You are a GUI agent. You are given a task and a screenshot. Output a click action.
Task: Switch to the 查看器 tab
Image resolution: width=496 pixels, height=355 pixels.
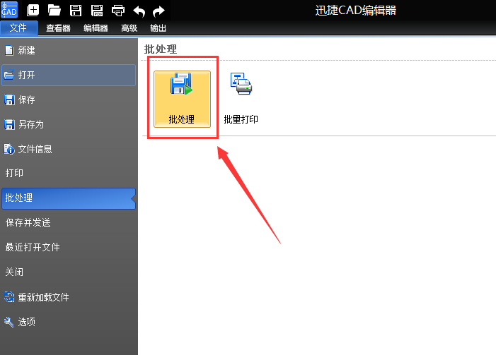point(58,28)
